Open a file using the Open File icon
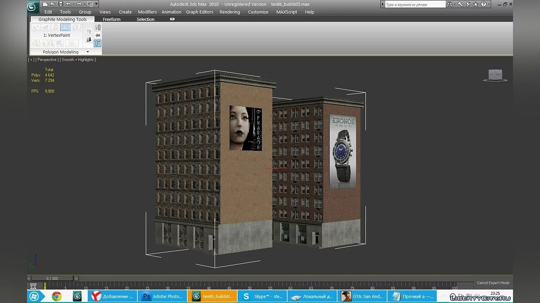540x303 pixels. click(53, 4)
